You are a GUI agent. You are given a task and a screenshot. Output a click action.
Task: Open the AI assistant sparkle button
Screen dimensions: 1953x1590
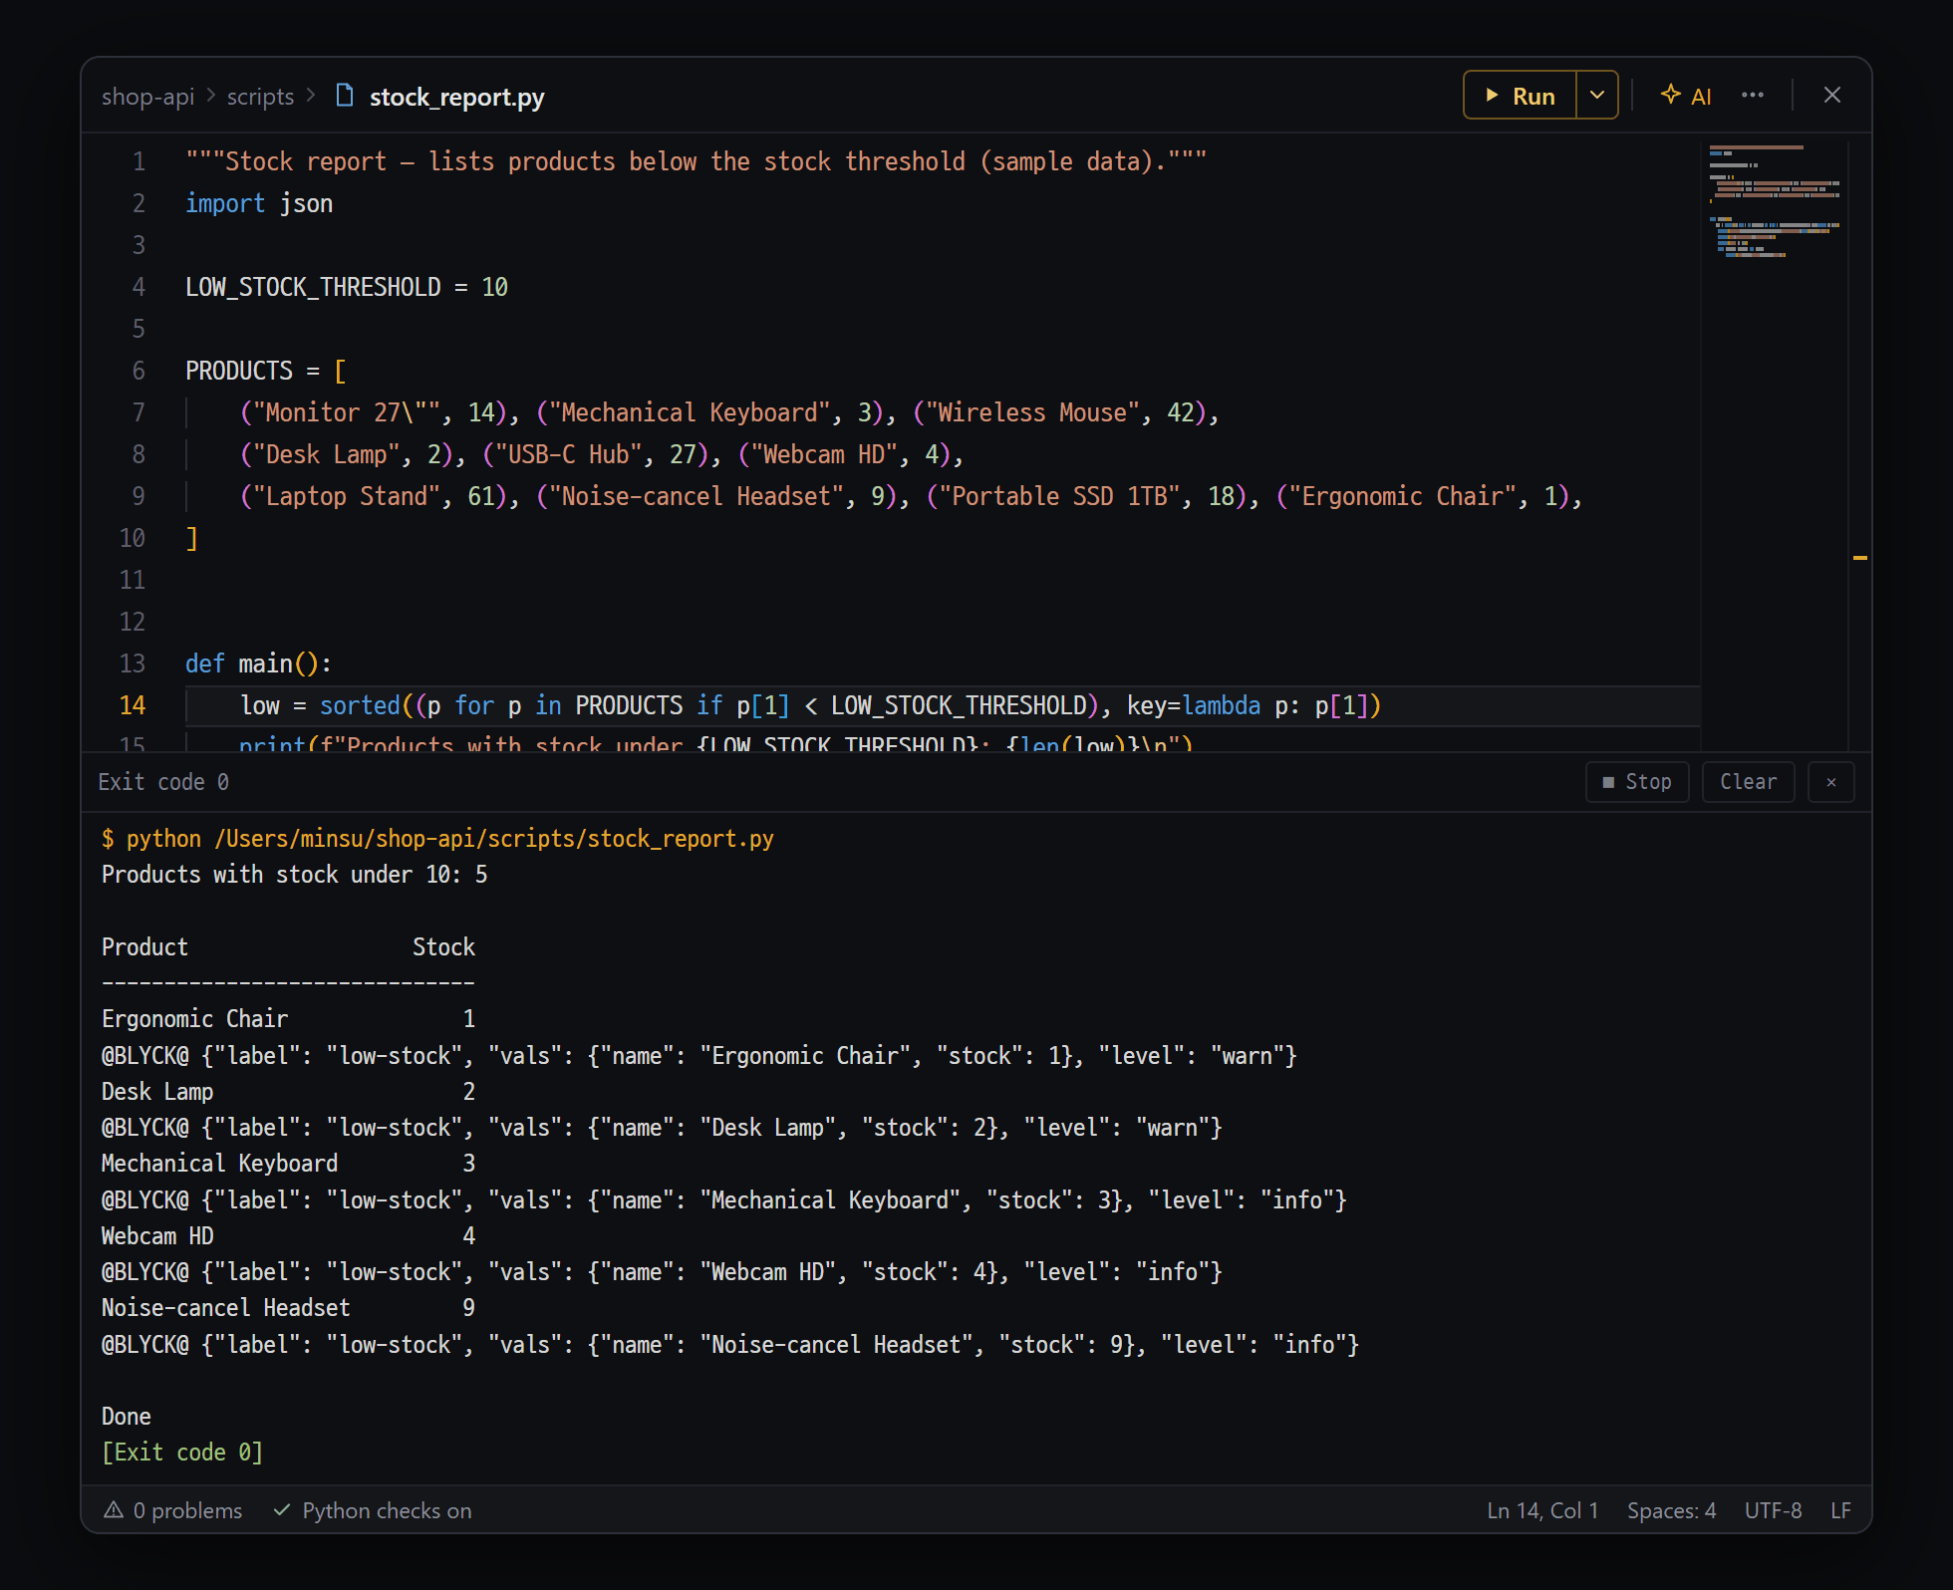tap(1686, 96)
